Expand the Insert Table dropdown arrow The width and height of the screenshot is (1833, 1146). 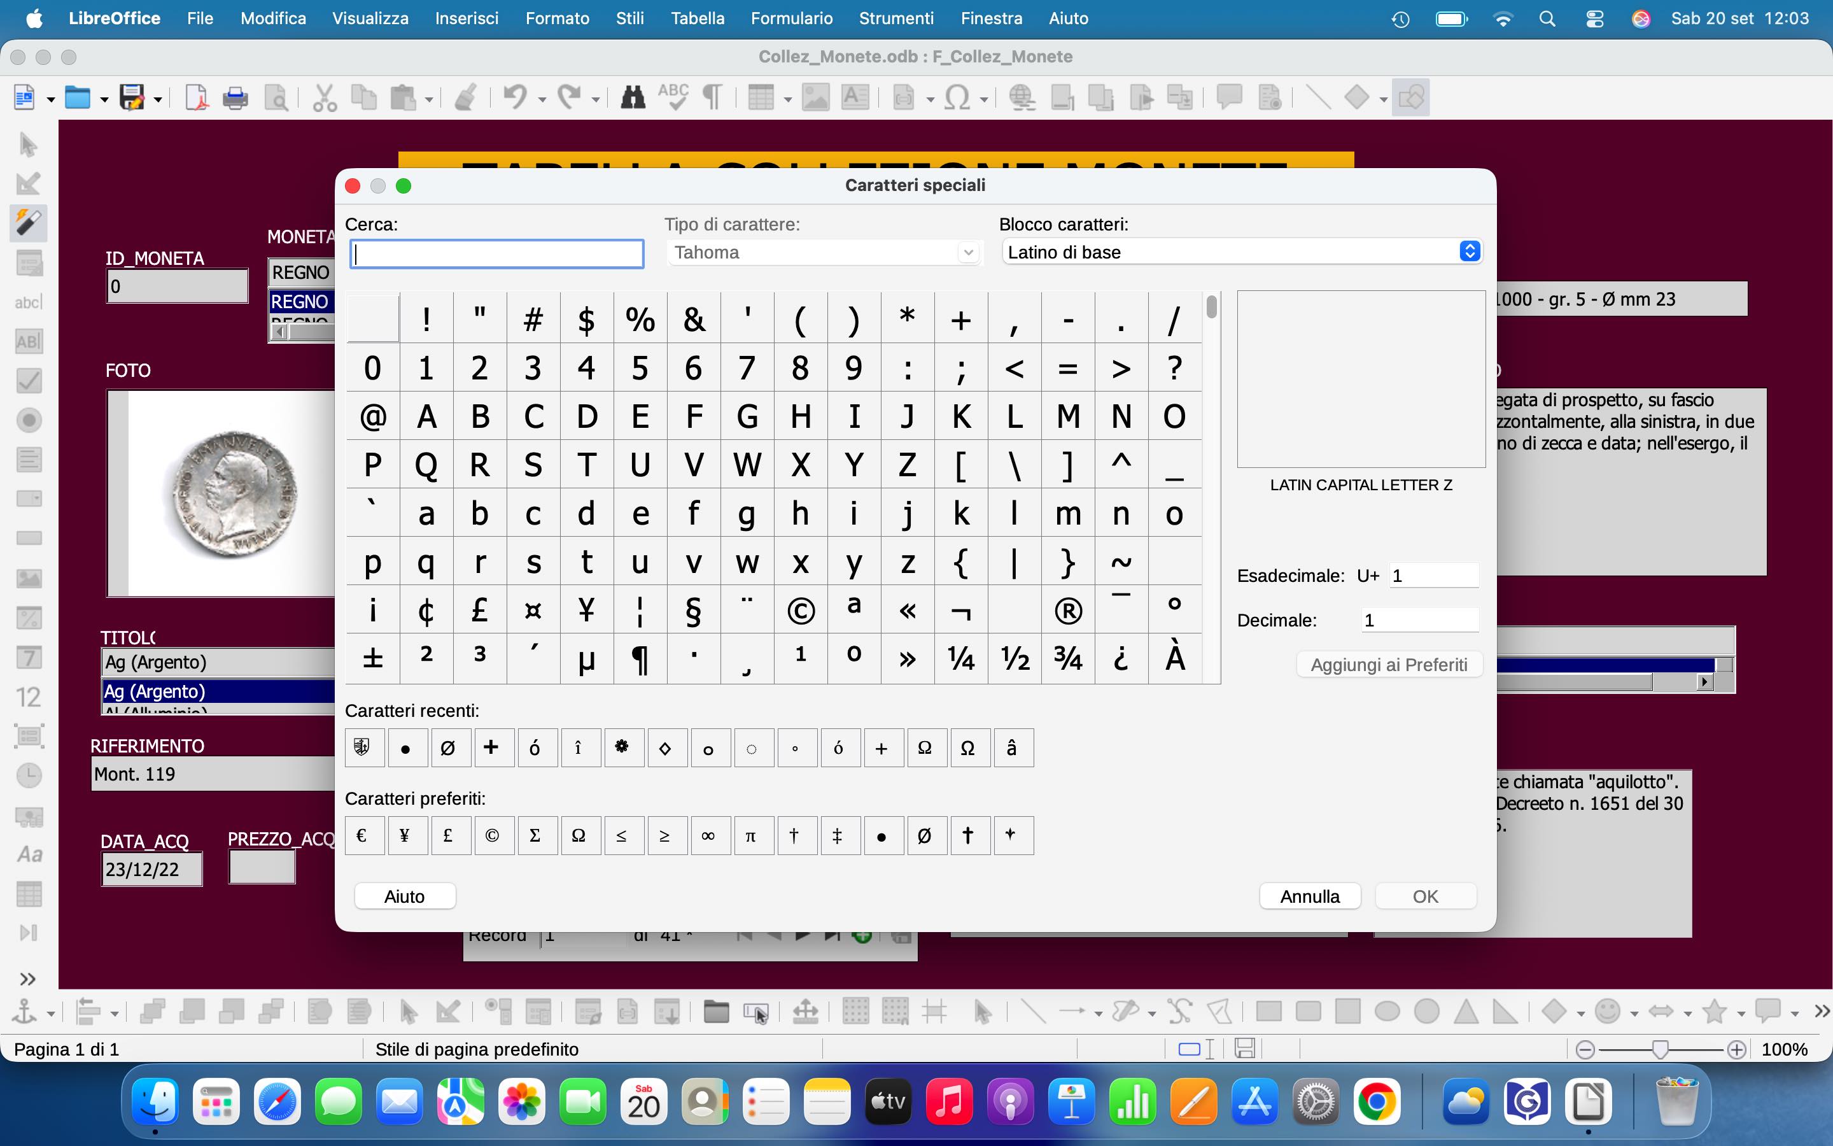788,99
